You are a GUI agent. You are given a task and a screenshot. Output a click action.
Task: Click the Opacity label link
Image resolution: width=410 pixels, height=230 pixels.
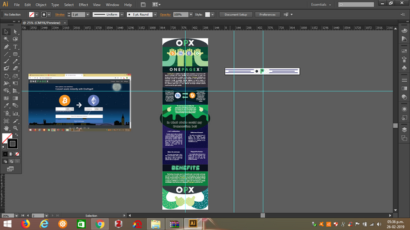[x=165, y=15]
